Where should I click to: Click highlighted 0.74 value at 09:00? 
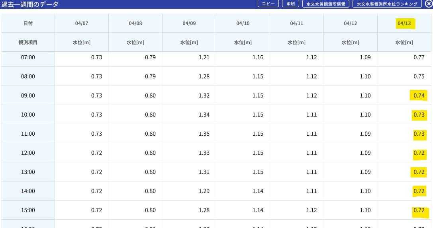tap(419, 95)
